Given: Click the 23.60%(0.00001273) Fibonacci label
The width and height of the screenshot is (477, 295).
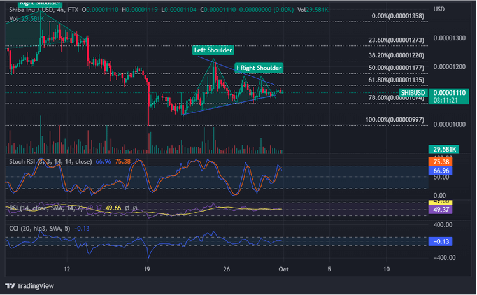Looking at the screenshot, I should 396,40.
